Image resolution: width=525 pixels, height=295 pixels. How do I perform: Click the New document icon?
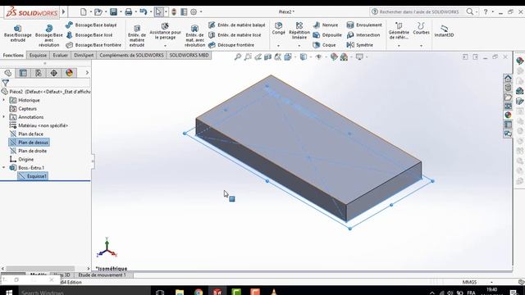pyautogui.click(x=84, y=12)
